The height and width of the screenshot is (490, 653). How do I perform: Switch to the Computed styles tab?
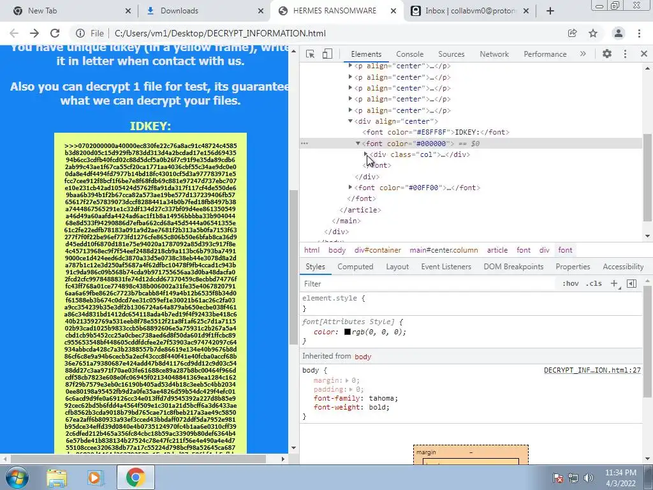point(355,267)
